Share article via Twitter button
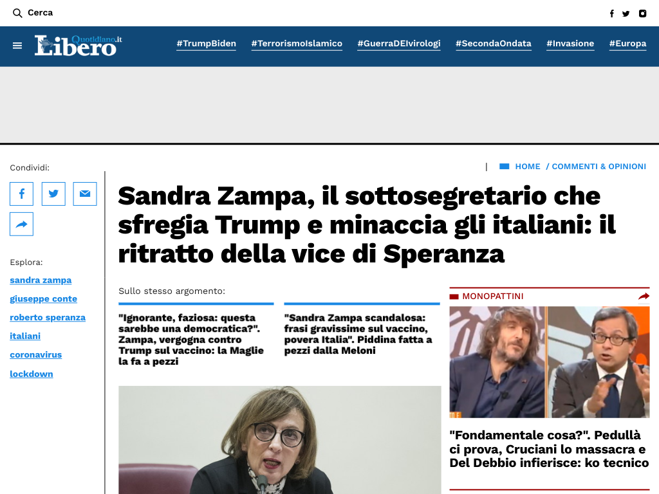Screen dimensions: 659x494 pos(53,194)
